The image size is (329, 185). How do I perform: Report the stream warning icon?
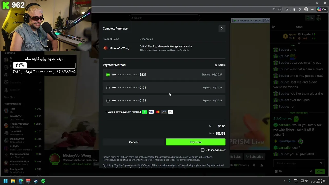pyautogui.click(x=262, y=165)
